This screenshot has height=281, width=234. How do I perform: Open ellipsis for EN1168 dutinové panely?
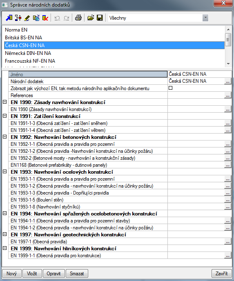[x=227, y=165]
